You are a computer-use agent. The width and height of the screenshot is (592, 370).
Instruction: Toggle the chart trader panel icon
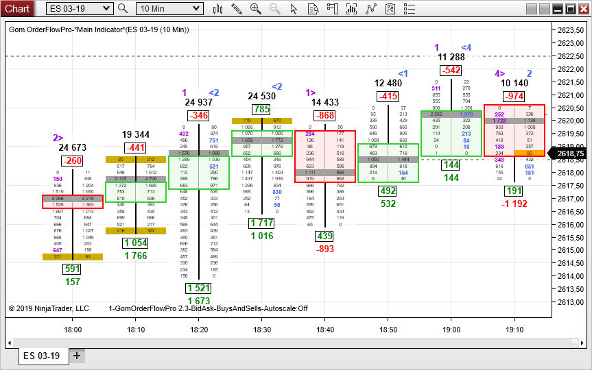tap(332, 9)
